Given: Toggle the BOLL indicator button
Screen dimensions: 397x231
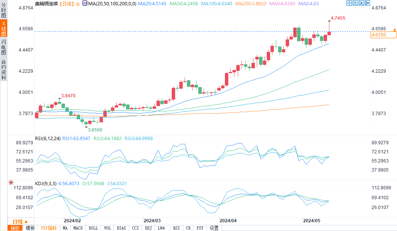Looking at the screenshot, I should click(93, 228).
